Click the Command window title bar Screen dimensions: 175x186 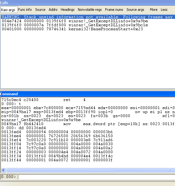point(87,94)
